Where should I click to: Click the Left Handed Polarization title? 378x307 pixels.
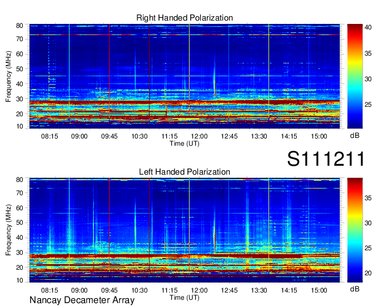(x=185, y=172)
